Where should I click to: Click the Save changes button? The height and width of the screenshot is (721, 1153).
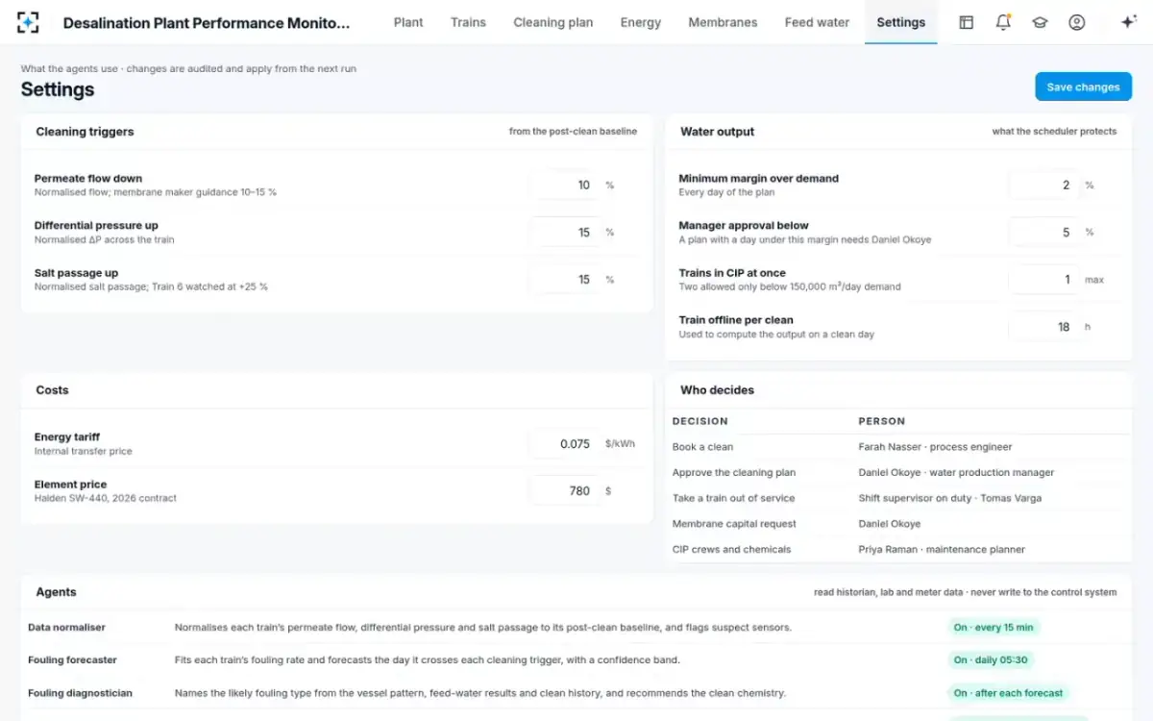point(1083,87)
